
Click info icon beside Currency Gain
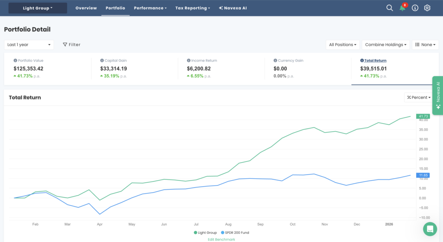[275, 61]
